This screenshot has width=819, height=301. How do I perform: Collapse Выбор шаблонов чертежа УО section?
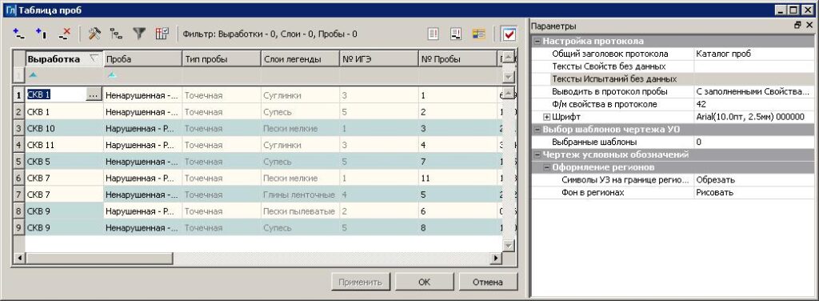point(537,130)
